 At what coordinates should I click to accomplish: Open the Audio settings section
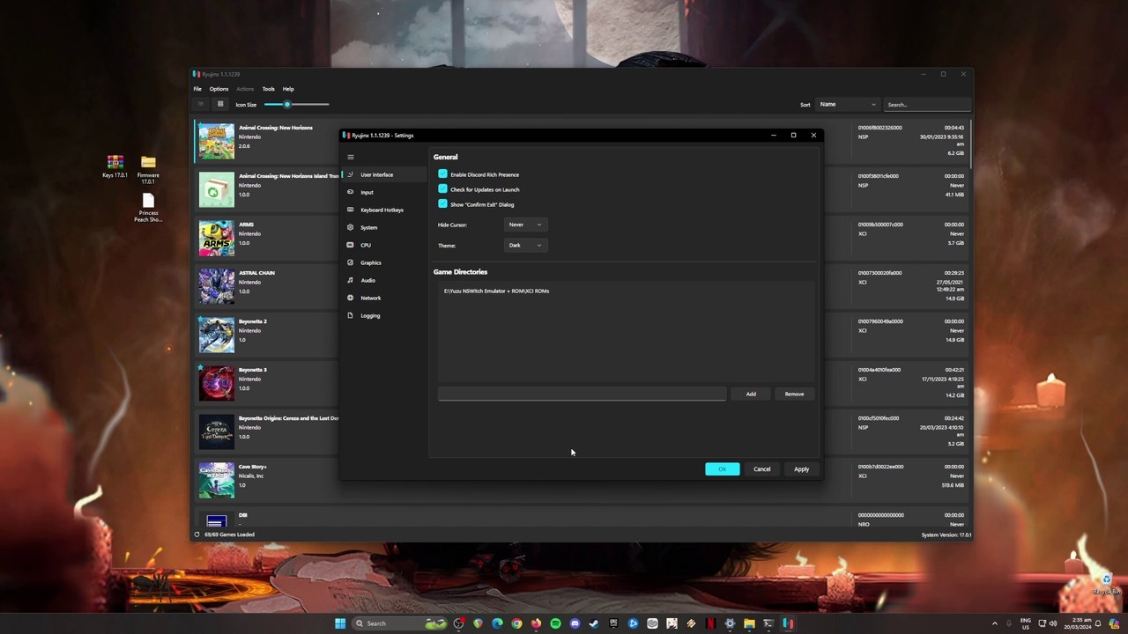click(x=367, y=280)
